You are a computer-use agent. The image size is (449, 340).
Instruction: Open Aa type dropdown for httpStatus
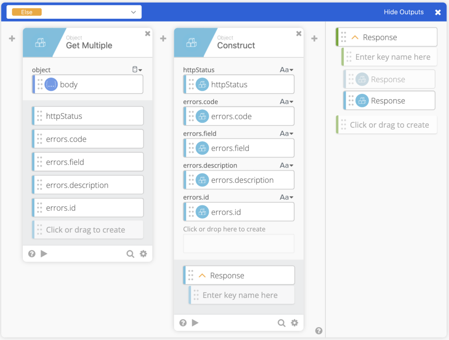287,70
